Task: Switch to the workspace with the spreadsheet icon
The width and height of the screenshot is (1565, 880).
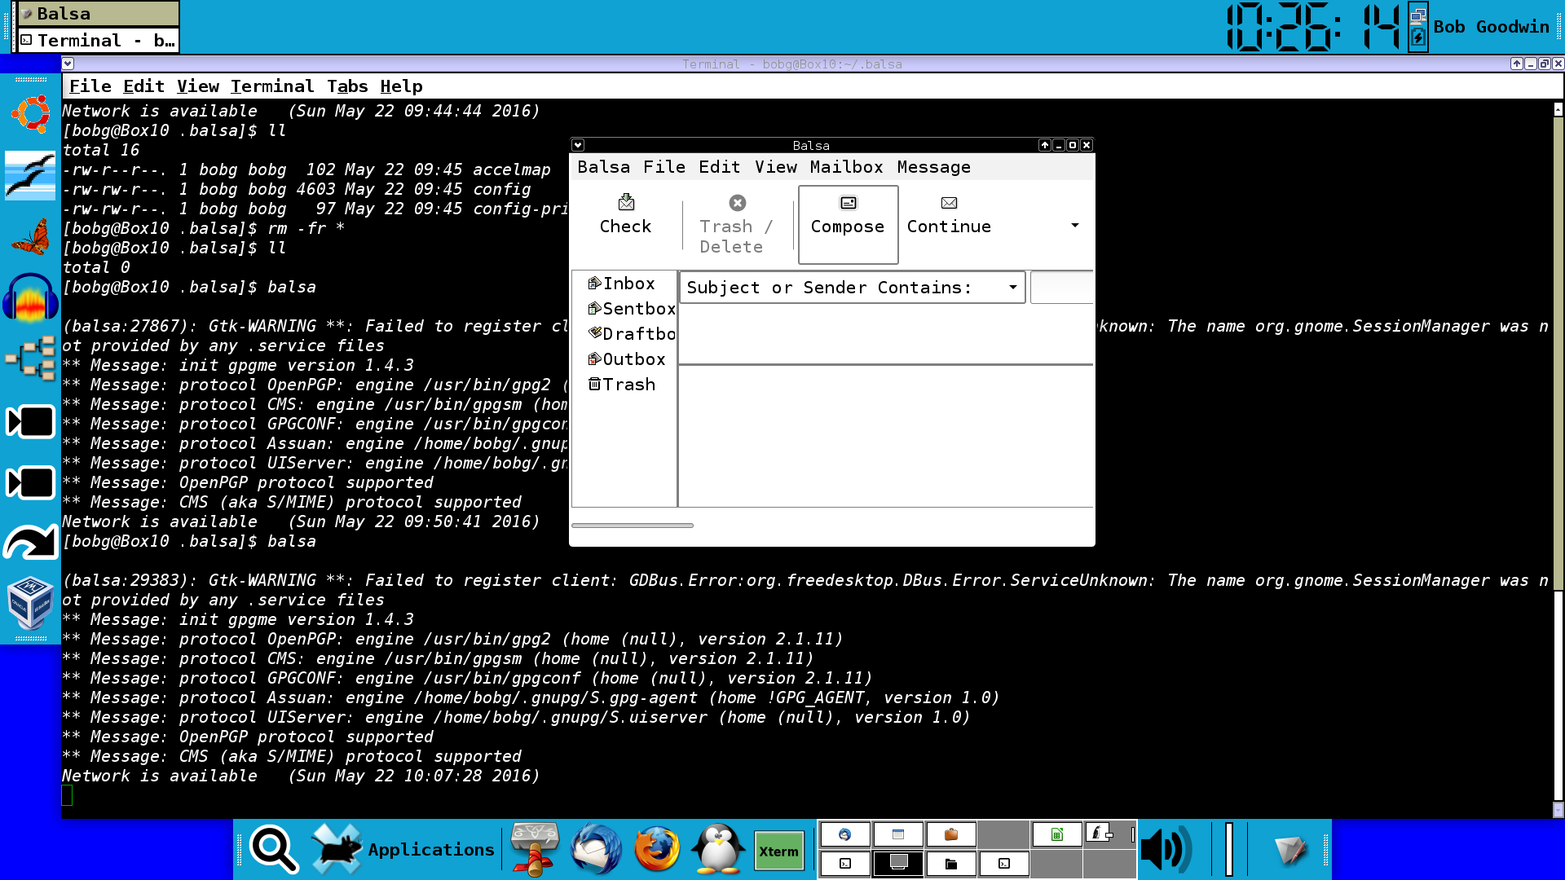Action: pos(1057,834)
